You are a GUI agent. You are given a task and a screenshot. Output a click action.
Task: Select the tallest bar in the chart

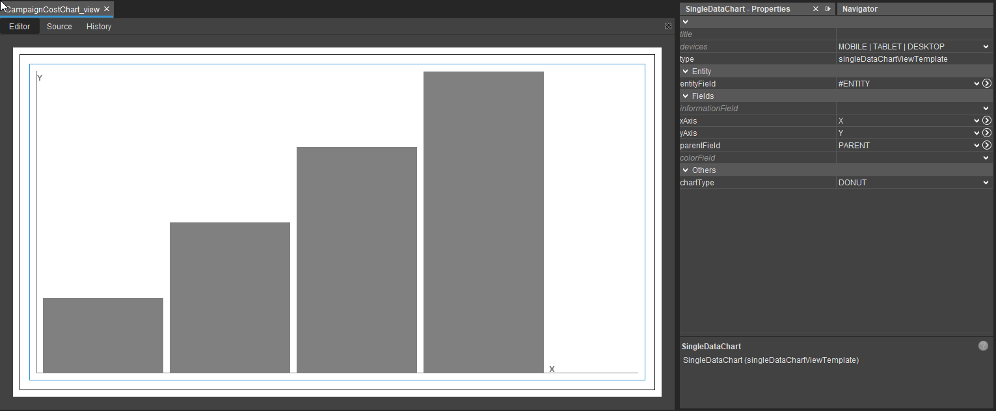coord(483,221)
